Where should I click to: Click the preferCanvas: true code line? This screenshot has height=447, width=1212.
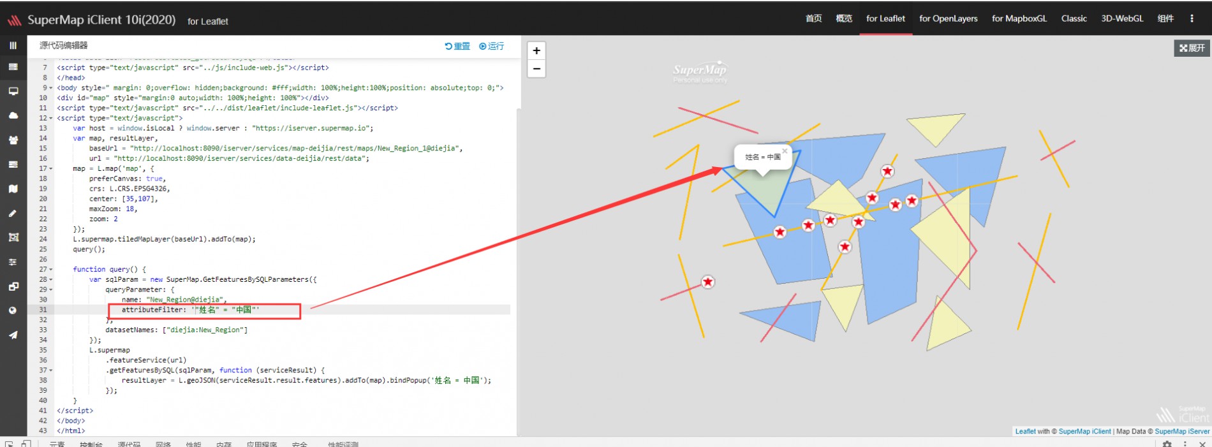pyautogui.click(x=128, y=179)
